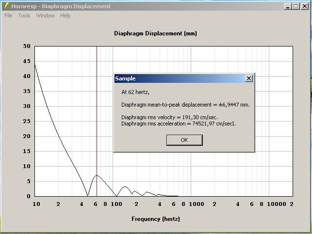Click 'At 62 hertz,' text
The height and width of the screenshot is (234, 312).
click(135, 92)
